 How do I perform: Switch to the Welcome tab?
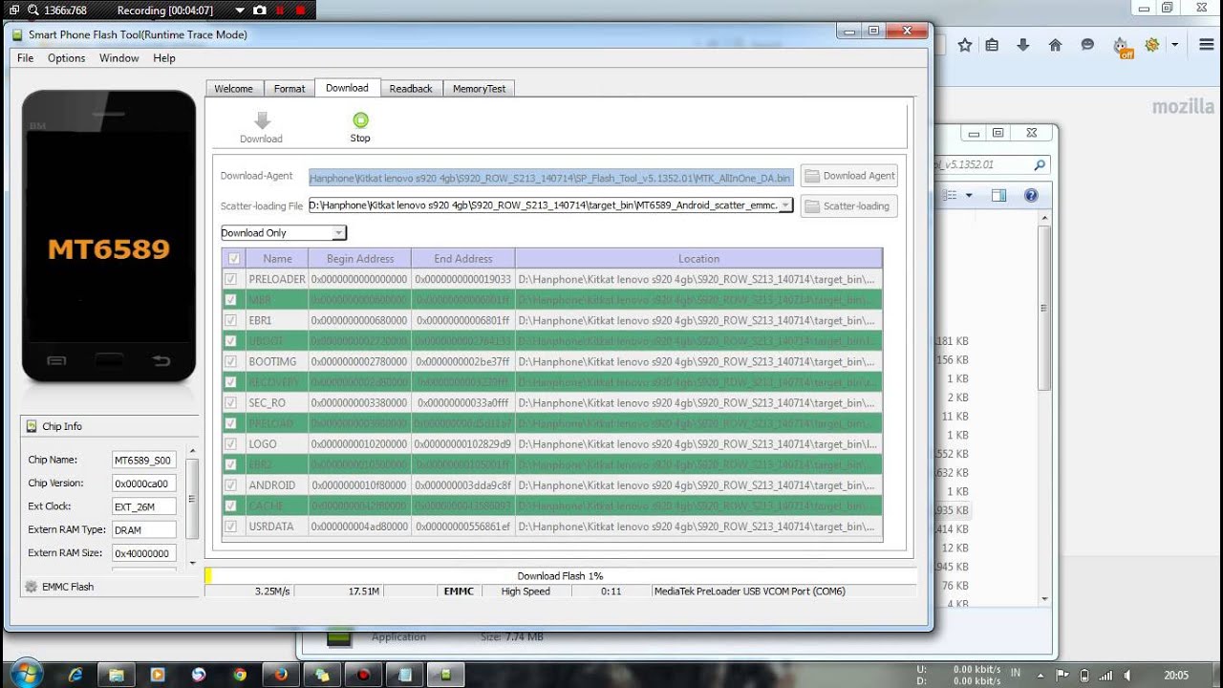click(x=234, y=89)
